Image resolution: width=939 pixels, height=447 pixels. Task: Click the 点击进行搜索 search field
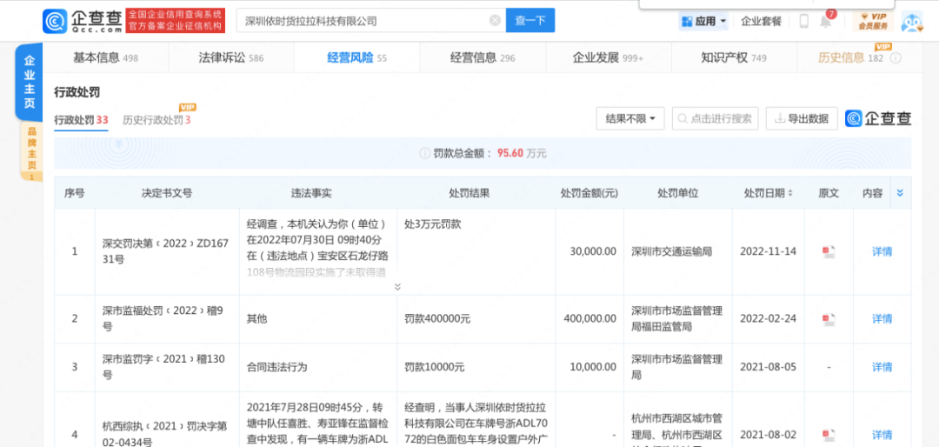715,118
